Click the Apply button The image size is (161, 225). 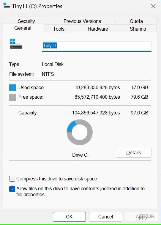point(141,217)
